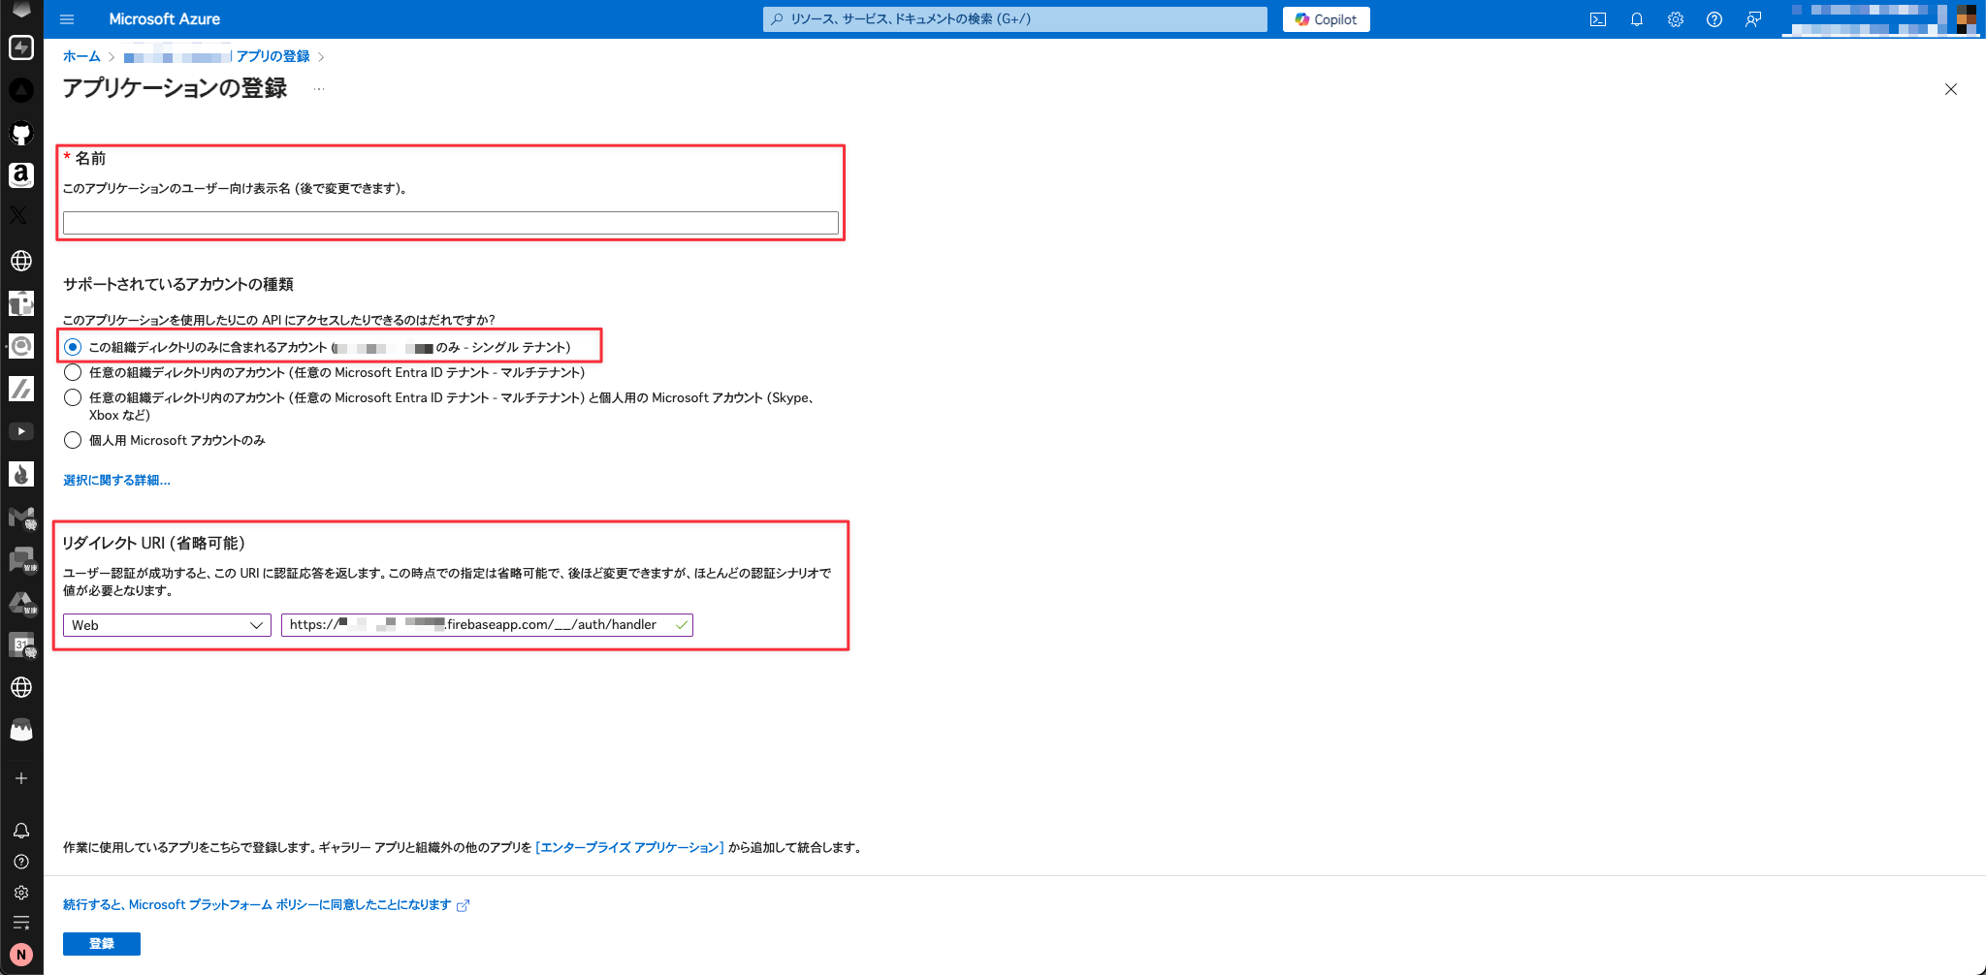This screenshot has height=975, width=1986.
Task: Add a new app with sidebar plus
Action: 21,778
